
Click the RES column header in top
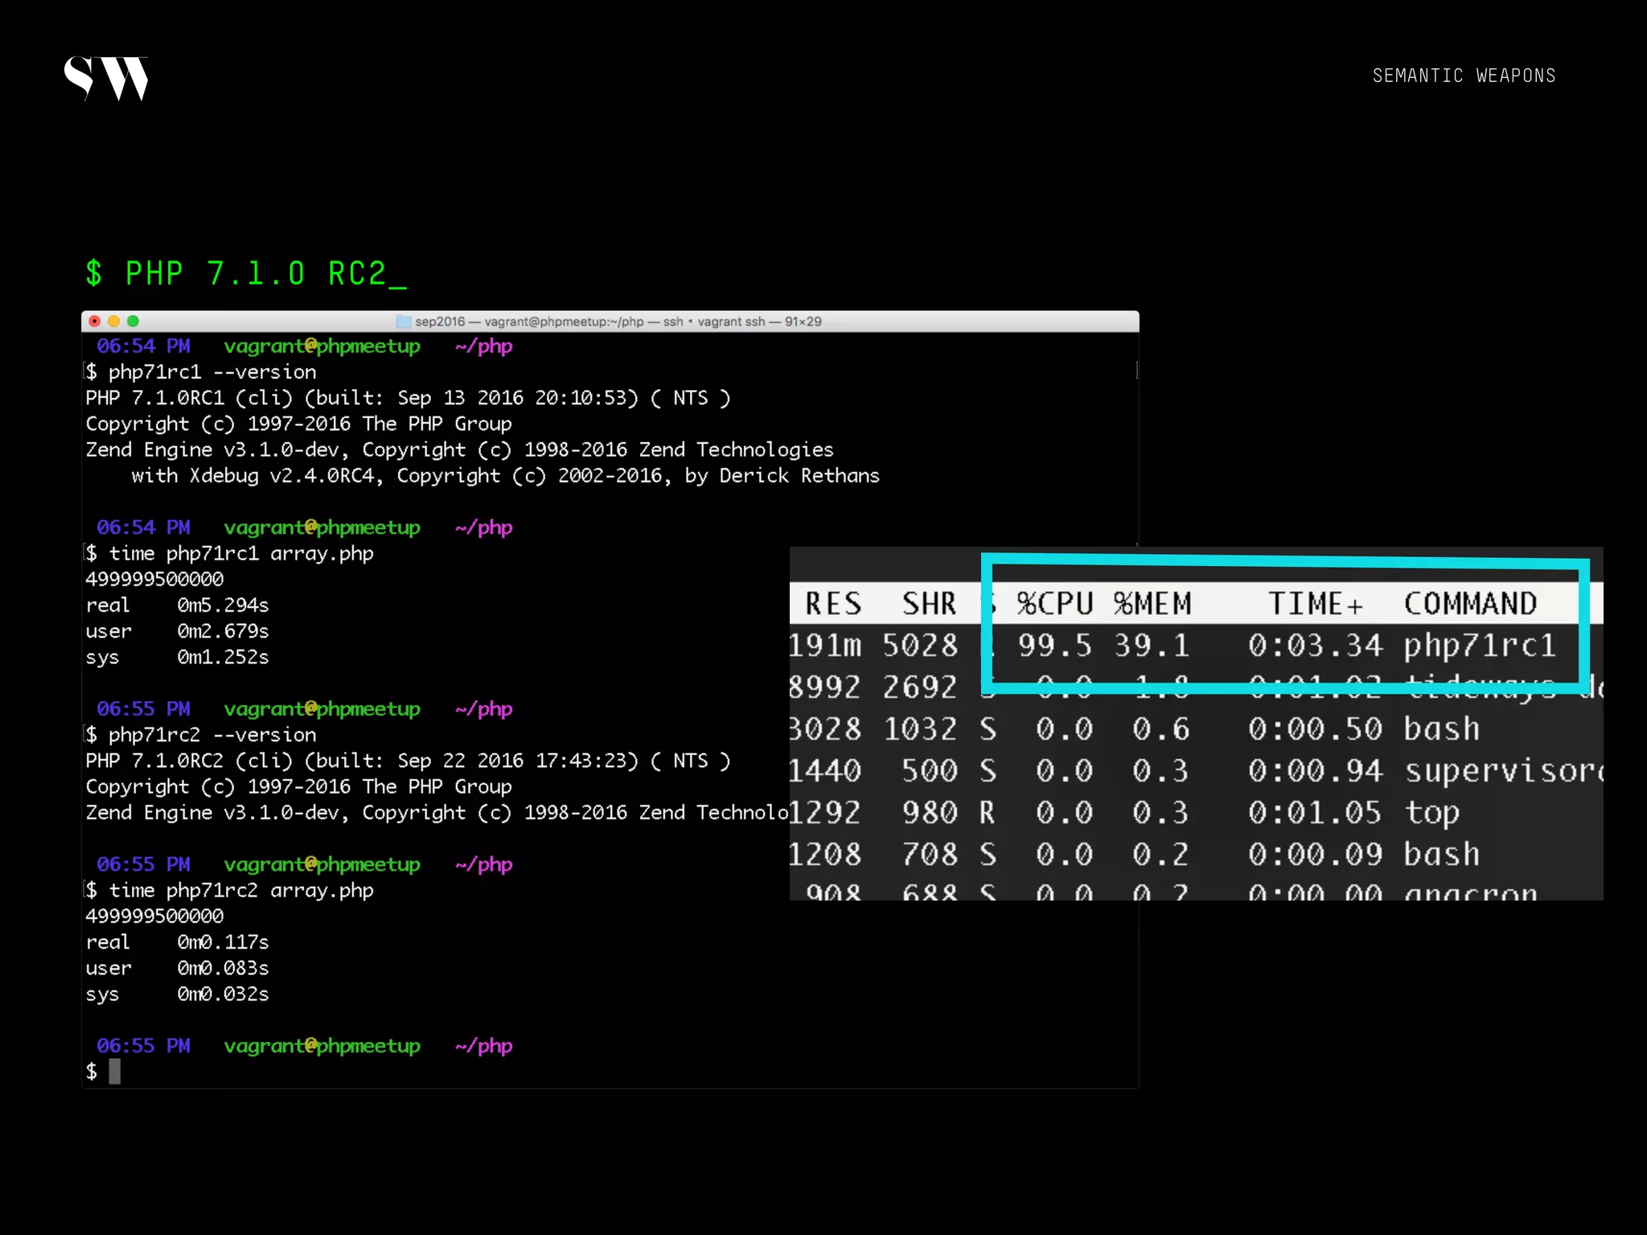coord(833,603)
